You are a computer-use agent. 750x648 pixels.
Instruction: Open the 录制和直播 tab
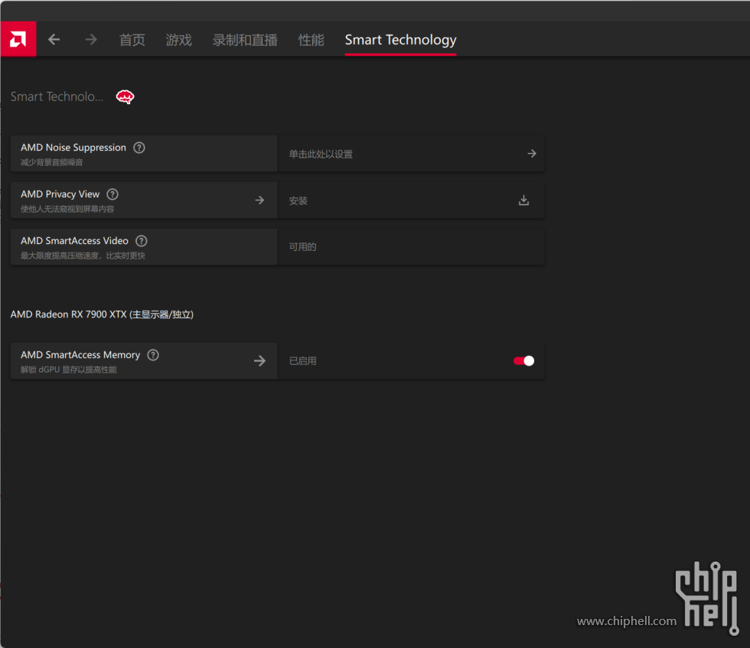245,40
